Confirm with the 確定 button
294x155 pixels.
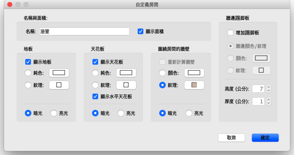pos(265,138)
